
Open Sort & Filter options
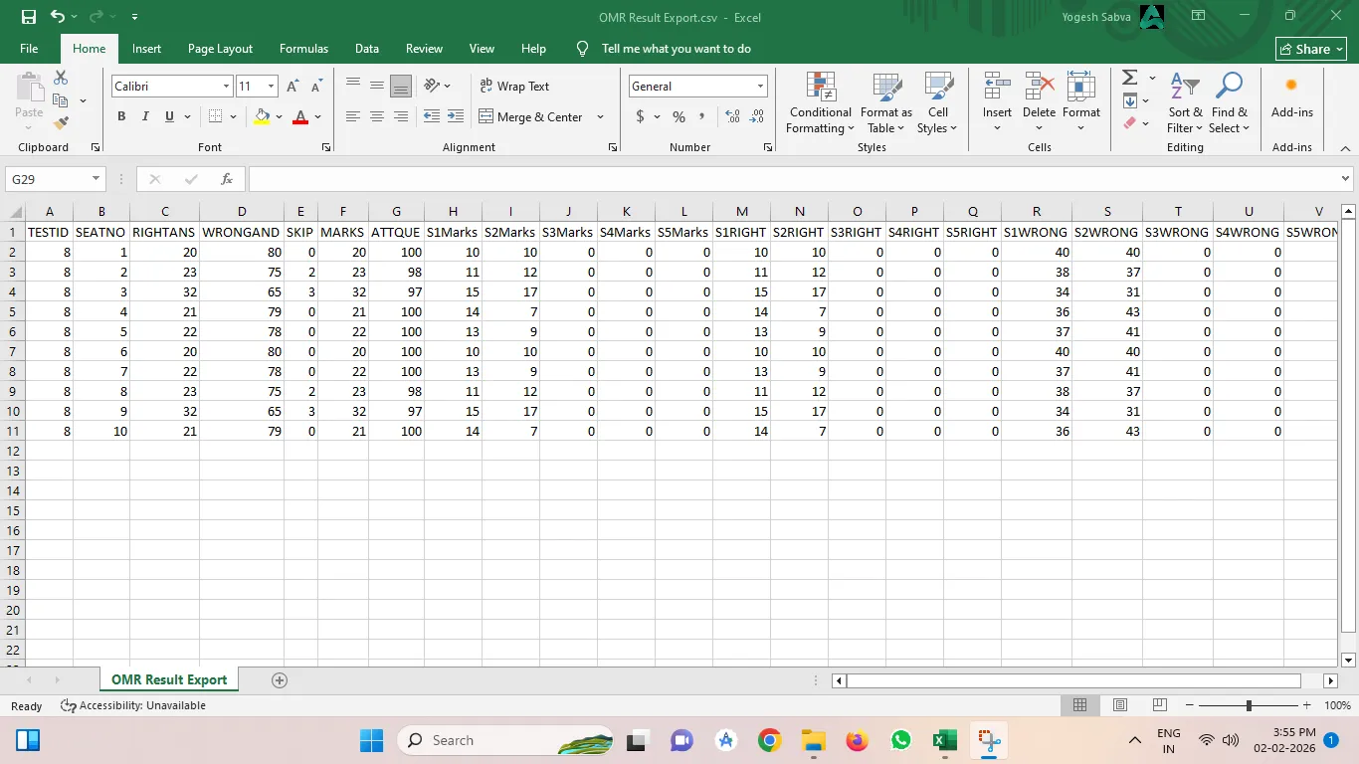(1184, 102)
